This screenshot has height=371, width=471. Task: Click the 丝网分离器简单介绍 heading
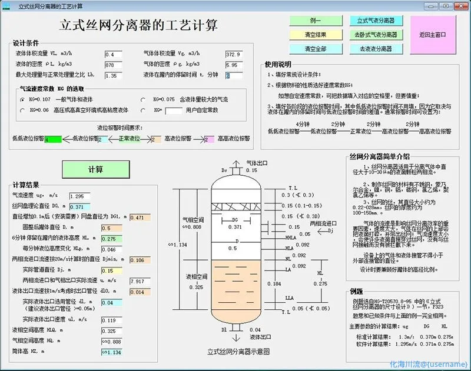click(x=380, y=156)
